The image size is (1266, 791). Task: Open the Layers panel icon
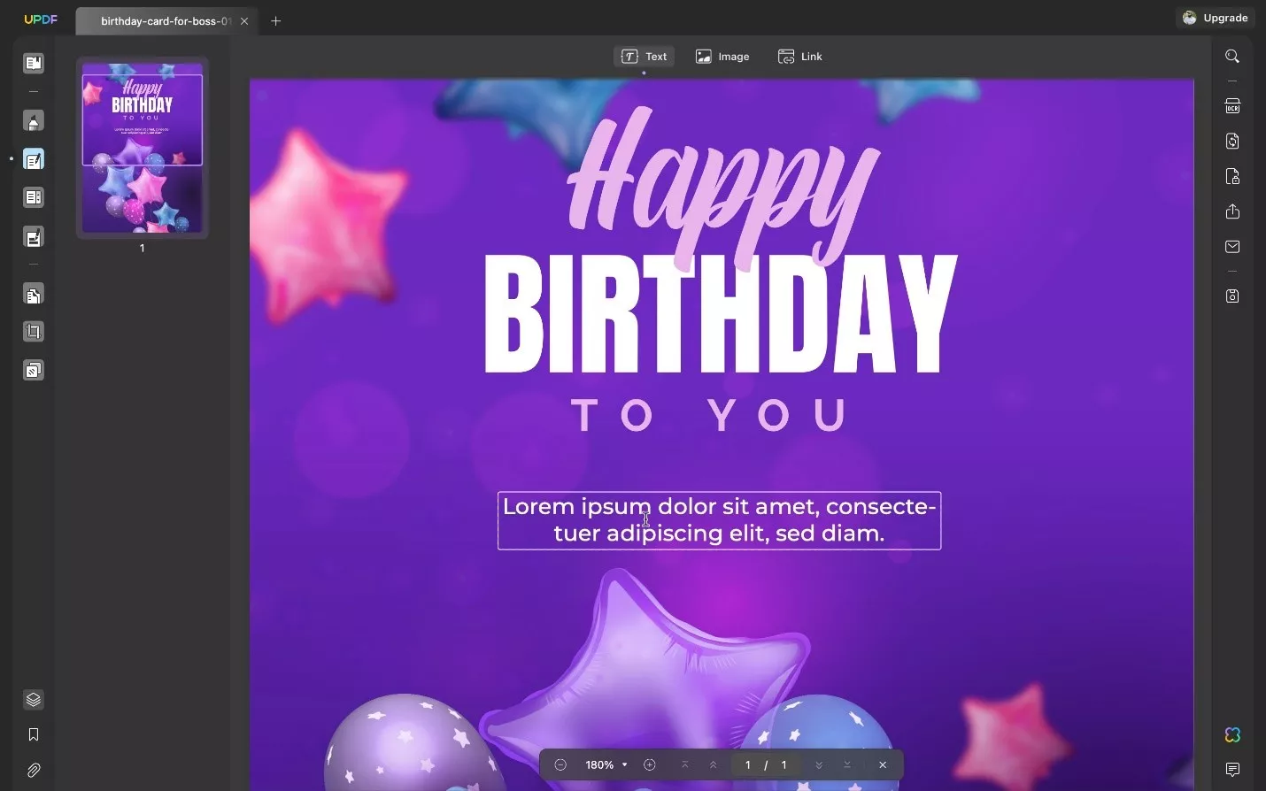pos(34,700)
